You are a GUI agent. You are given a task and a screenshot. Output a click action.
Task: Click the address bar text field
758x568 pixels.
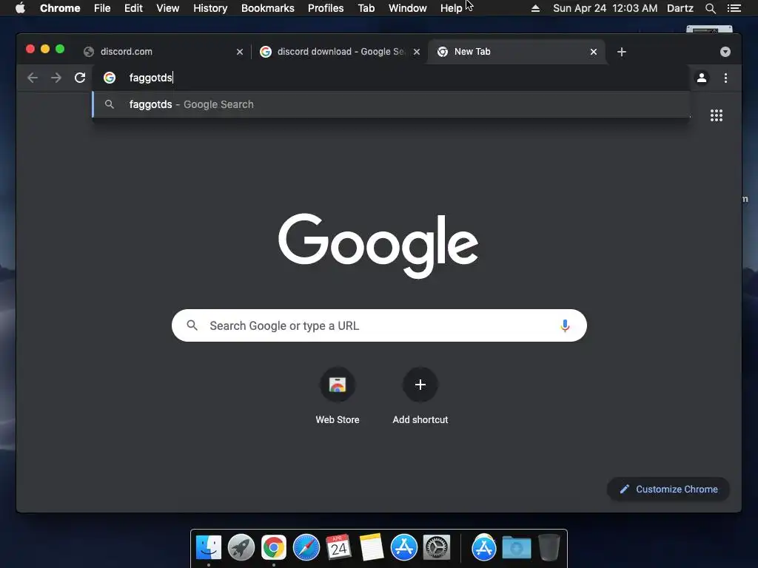coord(391,78)
